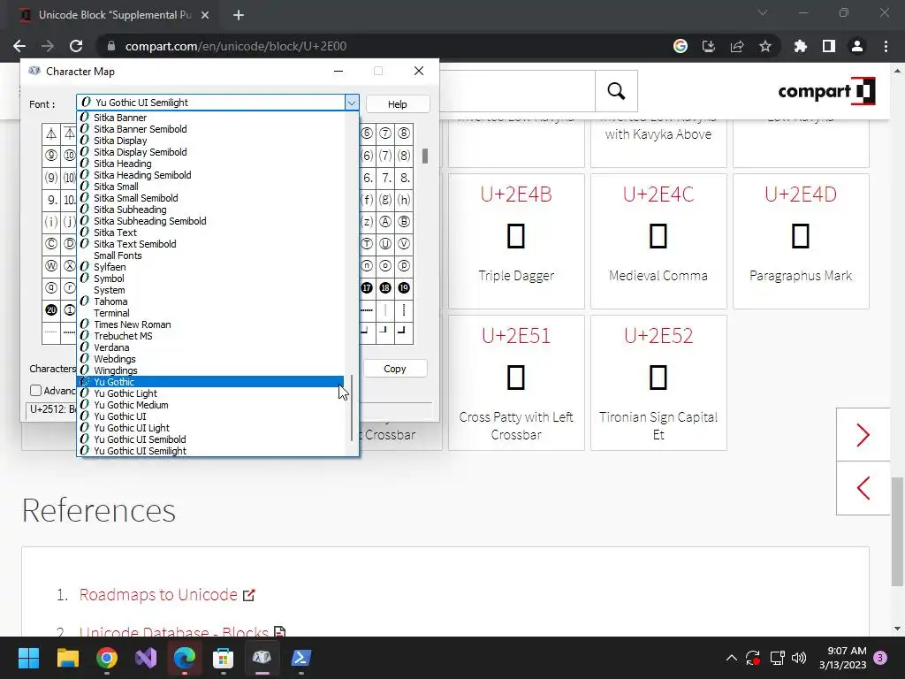Select the circled 17 character cell

pyautogui.click(x=367, y=287)
